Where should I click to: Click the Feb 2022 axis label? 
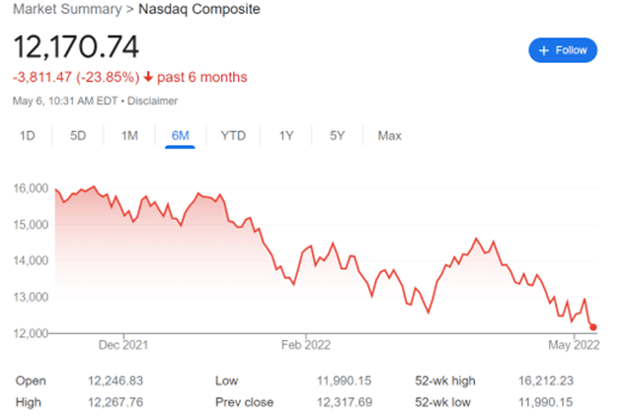(306, 345)
